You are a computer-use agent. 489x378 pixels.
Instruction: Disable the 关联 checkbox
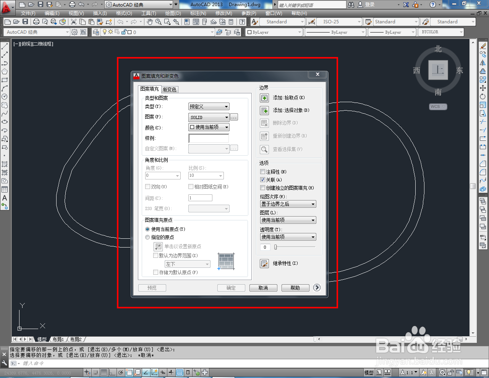pyautogui.click(x=262, y=179)
